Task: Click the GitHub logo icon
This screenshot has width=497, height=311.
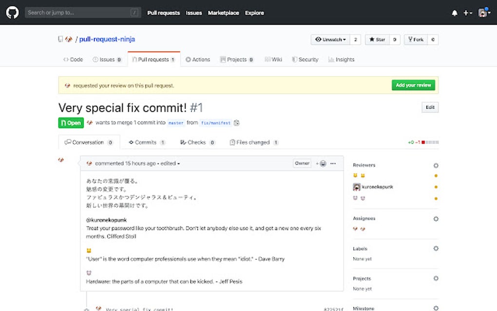Action: pos(12,12)
